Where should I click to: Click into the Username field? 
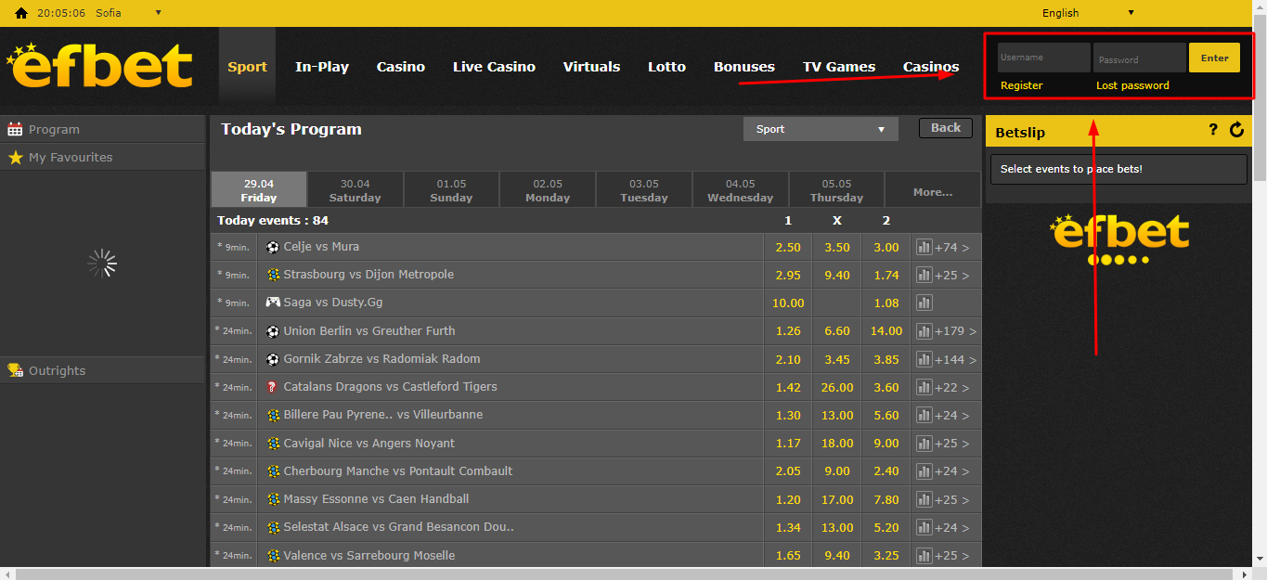point(1043,58)
